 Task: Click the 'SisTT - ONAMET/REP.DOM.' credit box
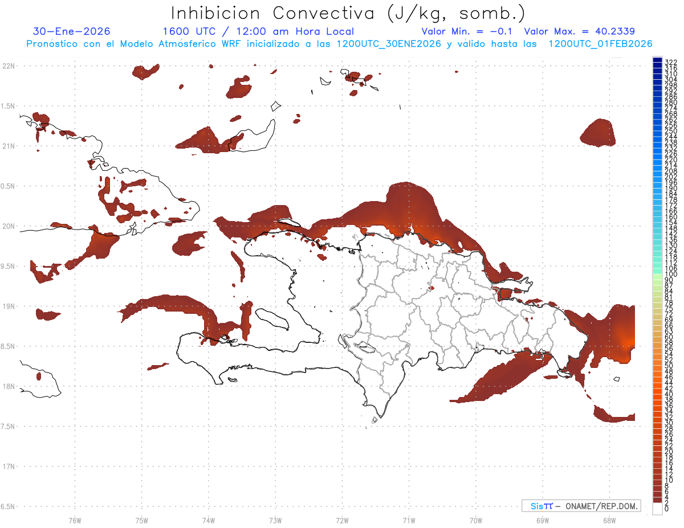581,506
